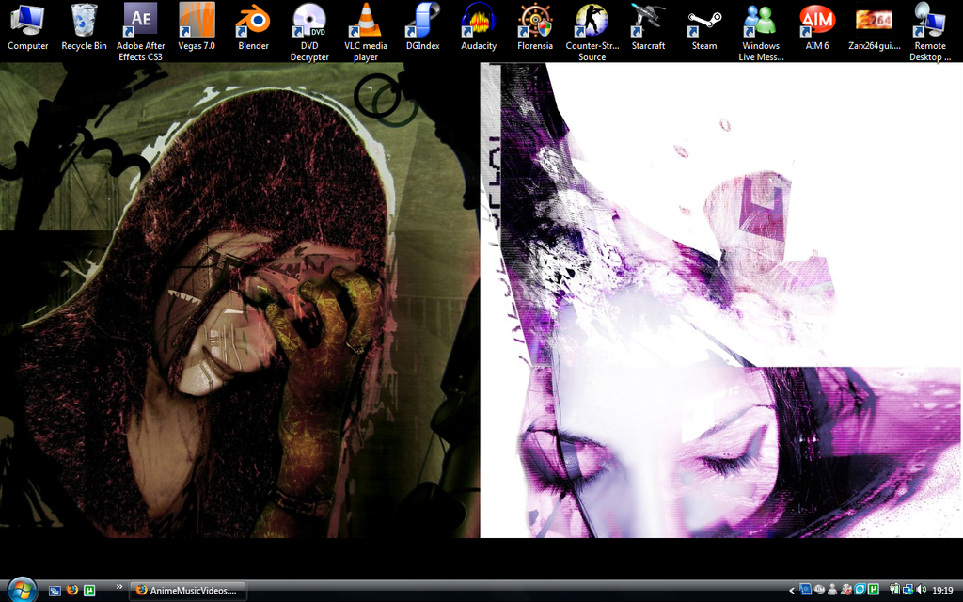Select the Vegas 7.0 shortcut
963x602 pixels.
197,27
